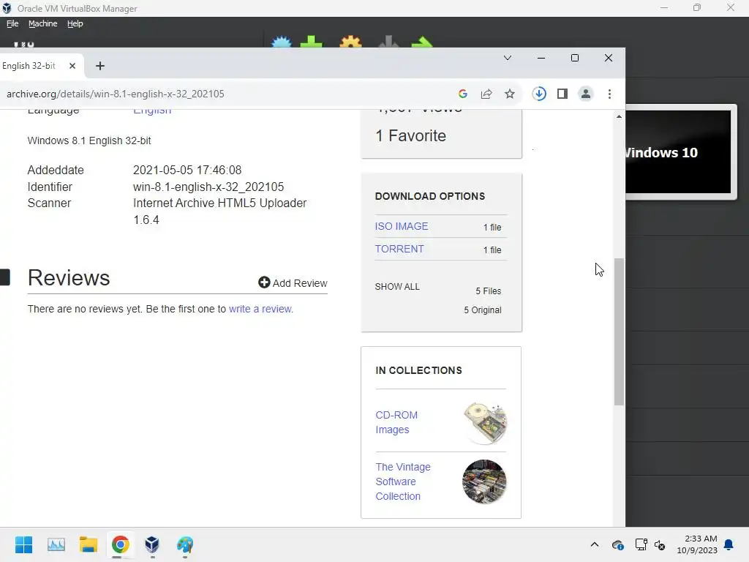Click the share page icon in Chrome
This screenshot has width=749, height=562.
486,94
